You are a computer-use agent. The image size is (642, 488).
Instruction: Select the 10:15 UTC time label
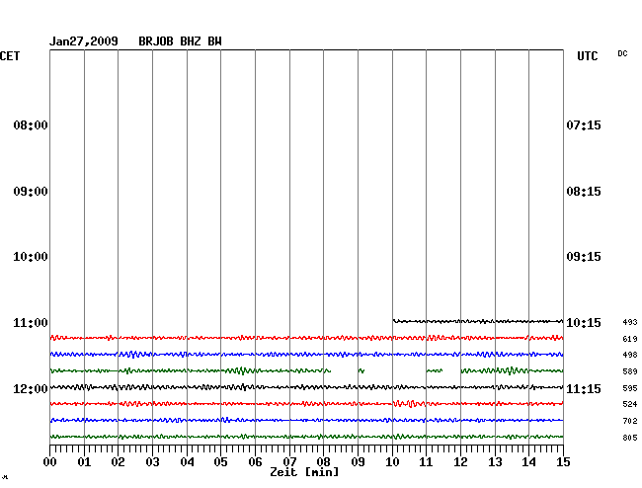coord(584,323)
